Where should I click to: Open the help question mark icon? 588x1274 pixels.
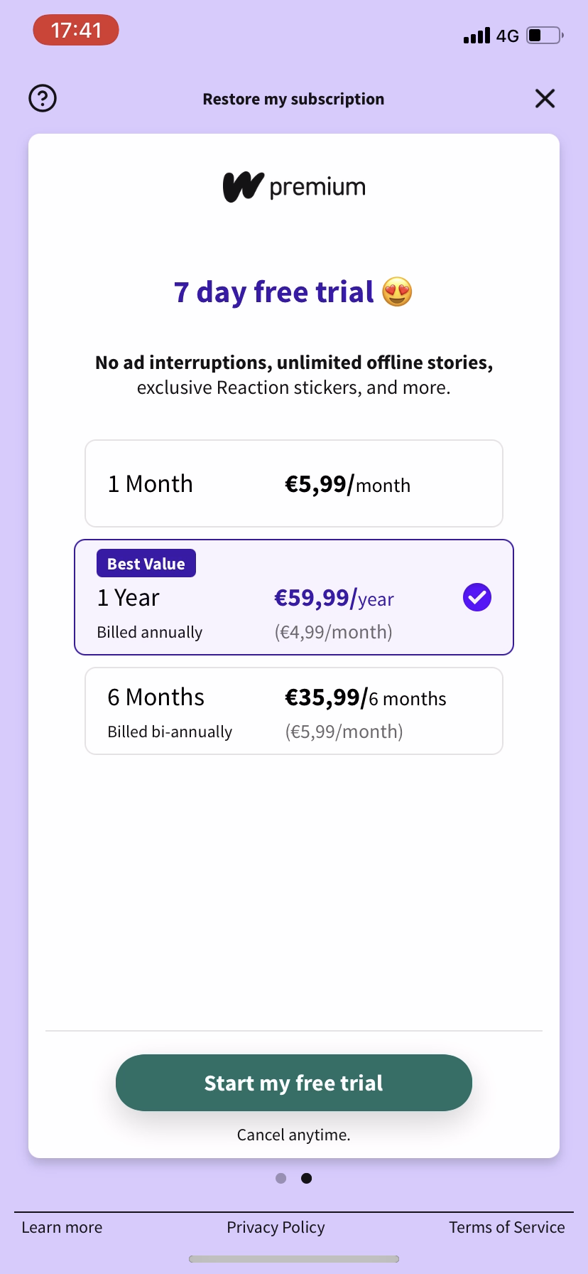(x=43, y=98)
